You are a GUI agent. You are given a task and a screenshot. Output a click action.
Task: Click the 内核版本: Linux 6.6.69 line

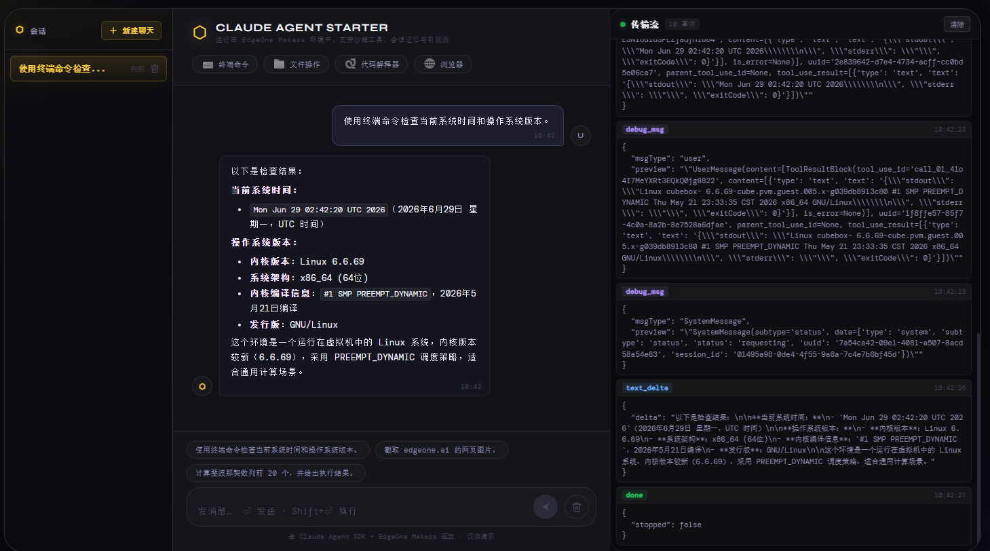(307, 261)
